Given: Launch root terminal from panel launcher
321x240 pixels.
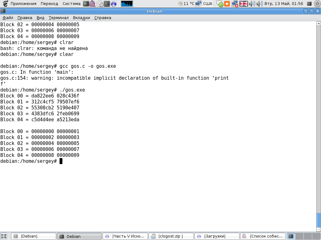Looking at the screenshot, I should click(x=86, y=4).
